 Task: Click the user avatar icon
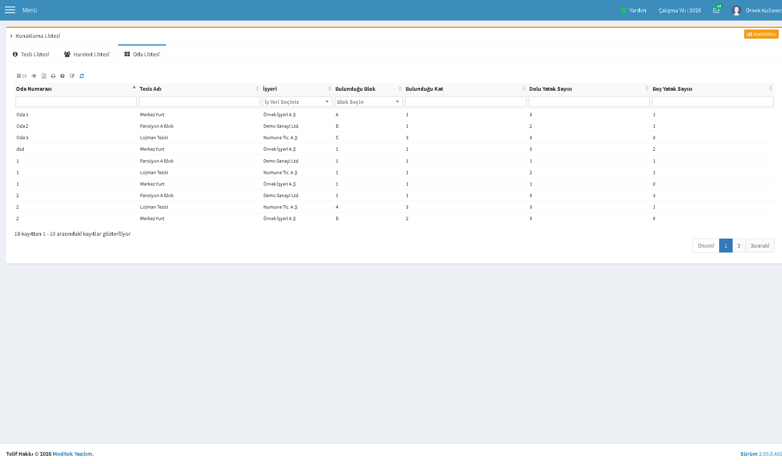[x=736, y=10]
